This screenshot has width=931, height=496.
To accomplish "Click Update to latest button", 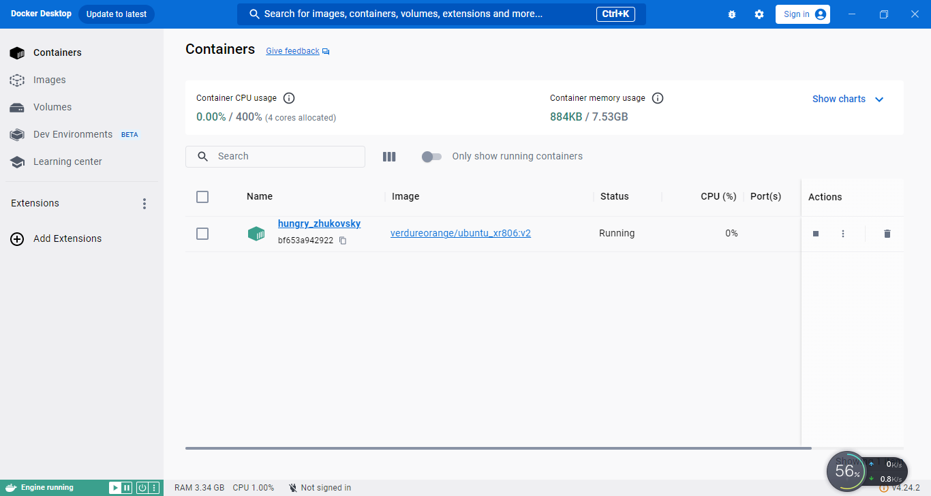I will pos(117,14).
